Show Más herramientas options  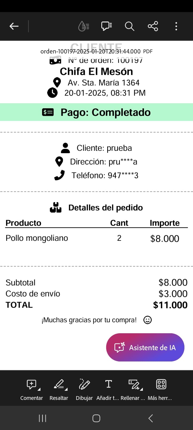click(161, 388)
